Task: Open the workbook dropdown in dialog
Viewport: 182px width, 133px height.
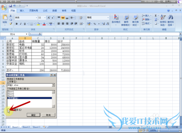Action: [x=54, y=85]
